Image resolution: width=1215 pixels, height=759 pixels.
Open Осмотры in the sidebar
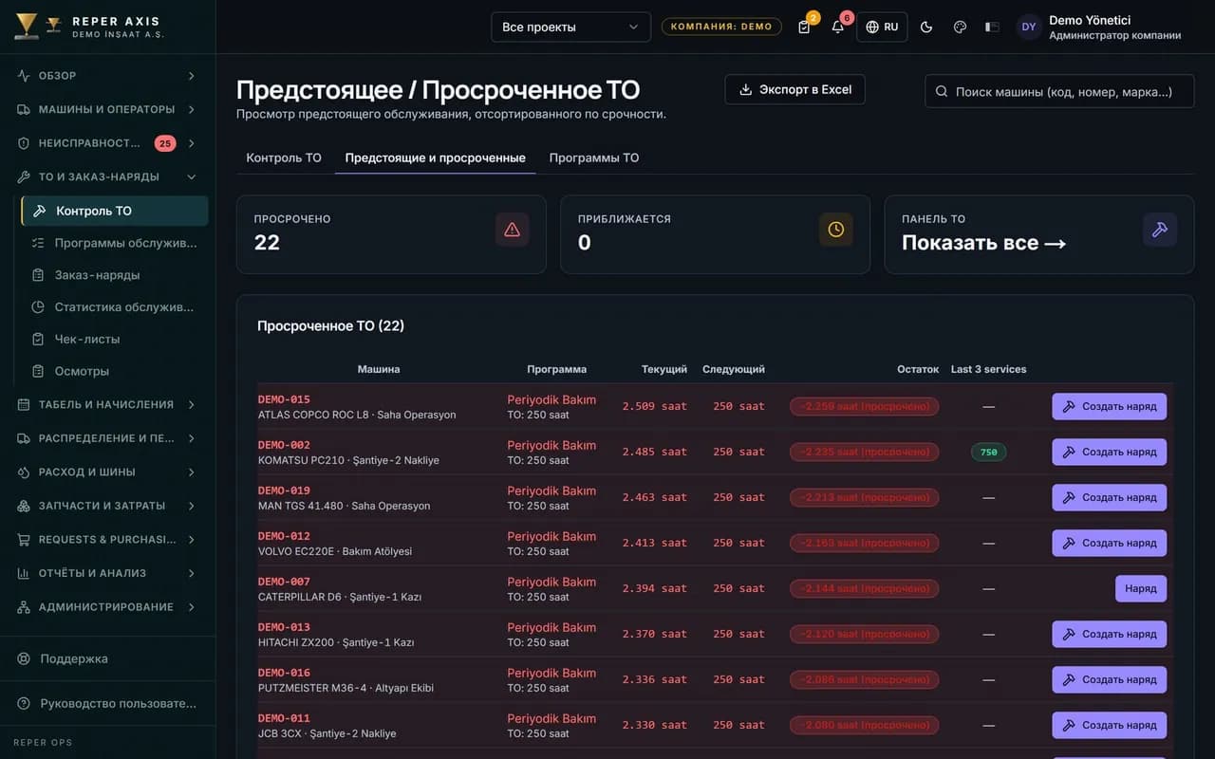114,371
